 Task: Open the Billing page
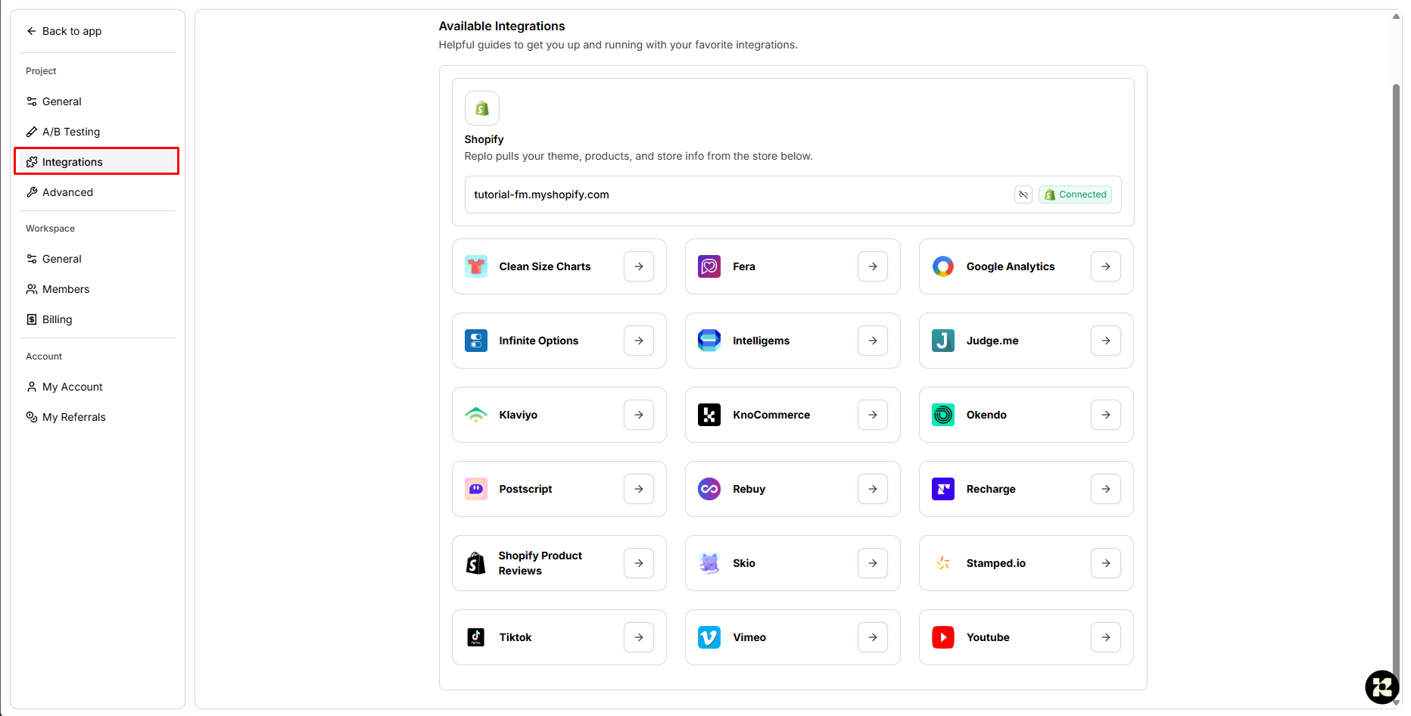click(x=97, y=319)
